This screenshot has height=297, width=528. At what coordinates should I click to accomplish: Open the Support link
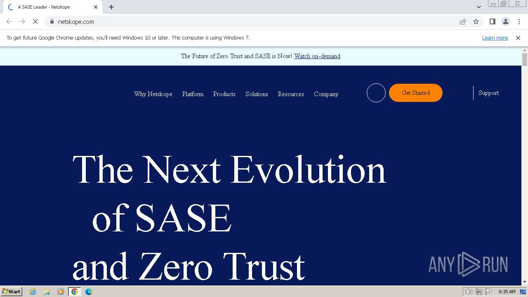coord(488,93)
